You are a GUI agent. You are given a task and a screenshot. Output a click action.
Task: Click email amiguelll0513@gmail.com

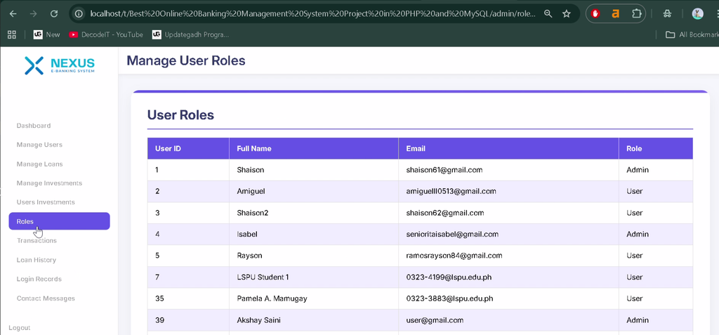pos(451,191)
